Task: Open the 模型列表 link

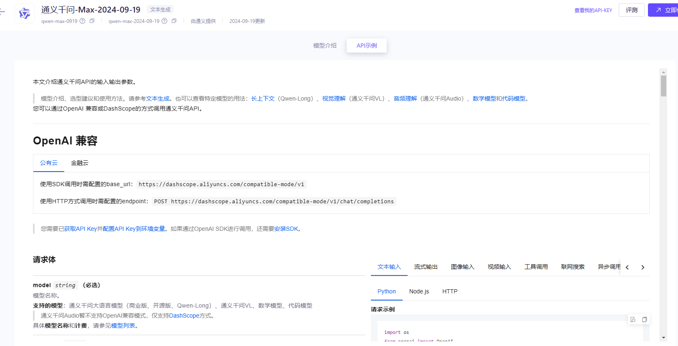Action: [123, 326]
